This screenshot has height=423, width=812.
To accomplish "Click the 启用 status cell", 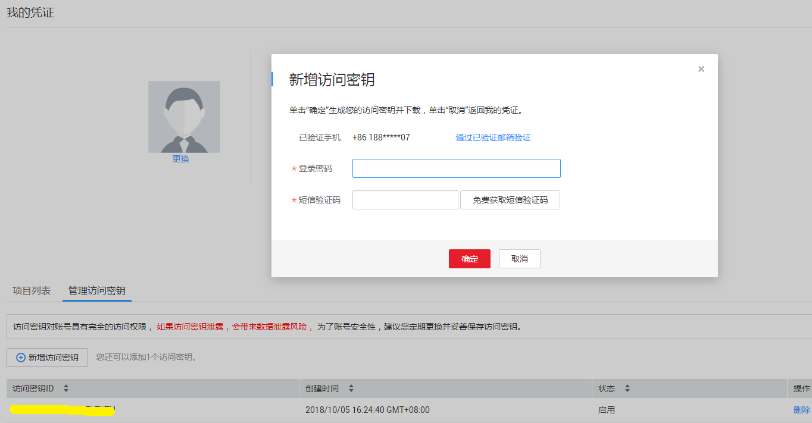I will 607,410.
